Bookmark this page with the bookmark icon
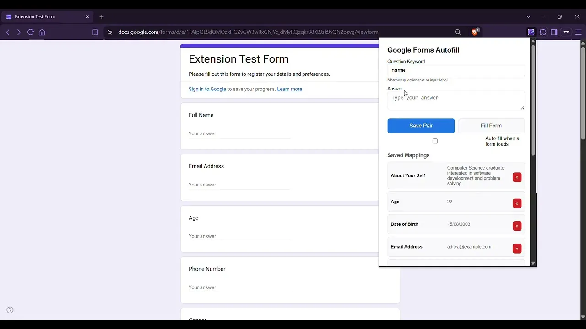The height and width of the screenshot is (329, 586). (x=95, y=32)
